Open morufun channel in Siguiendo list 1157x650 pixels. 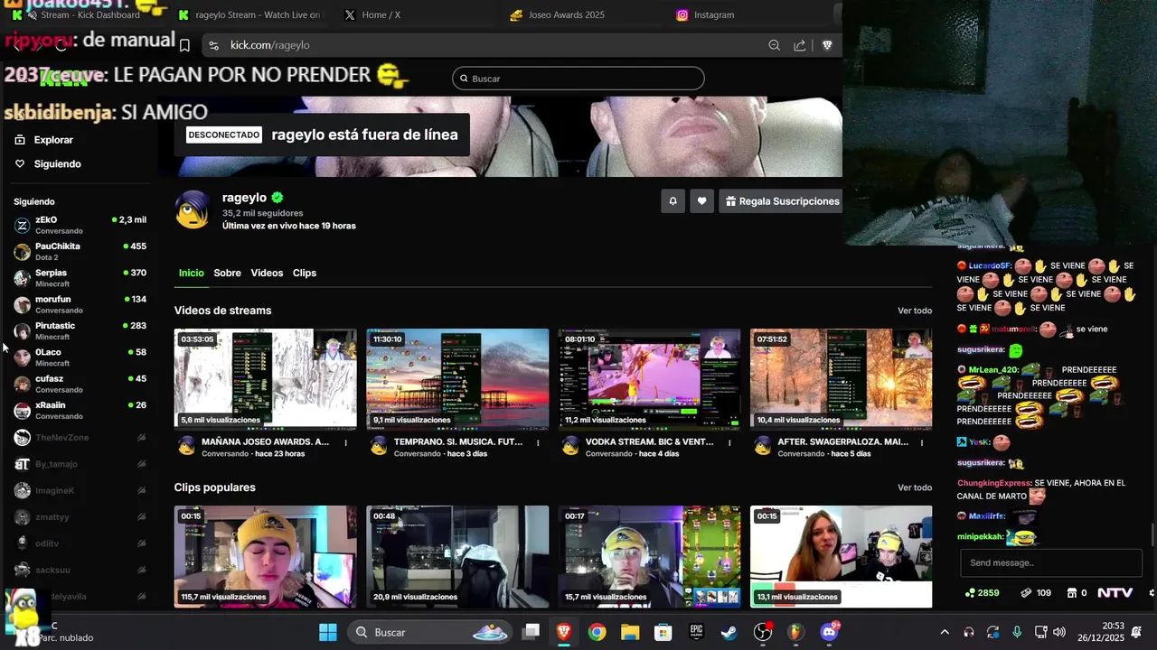click(80, 304)
